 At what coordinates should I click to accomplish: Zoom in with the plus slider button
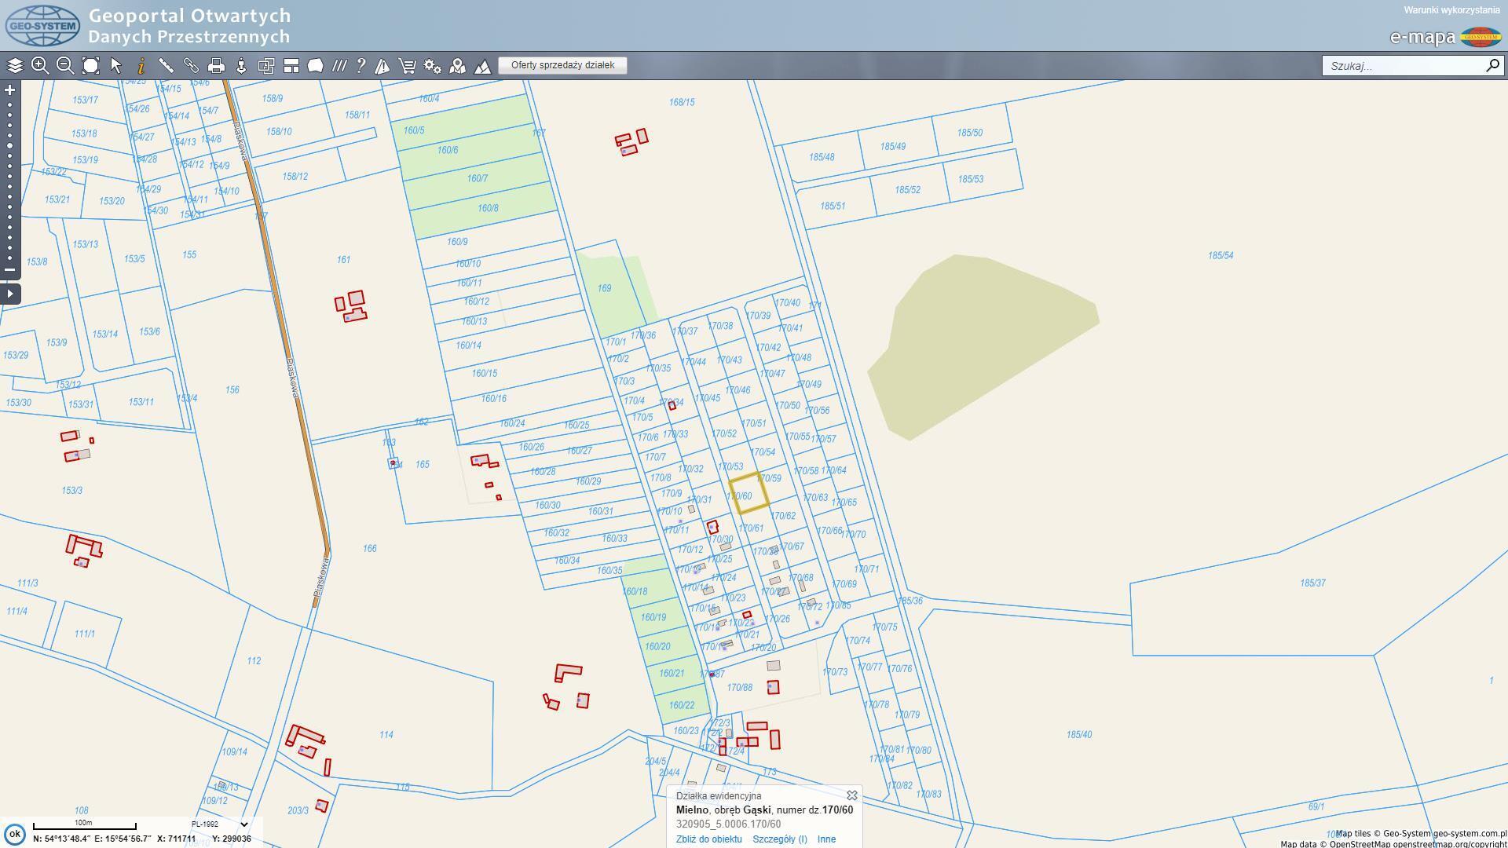click(x=10, y=90)
